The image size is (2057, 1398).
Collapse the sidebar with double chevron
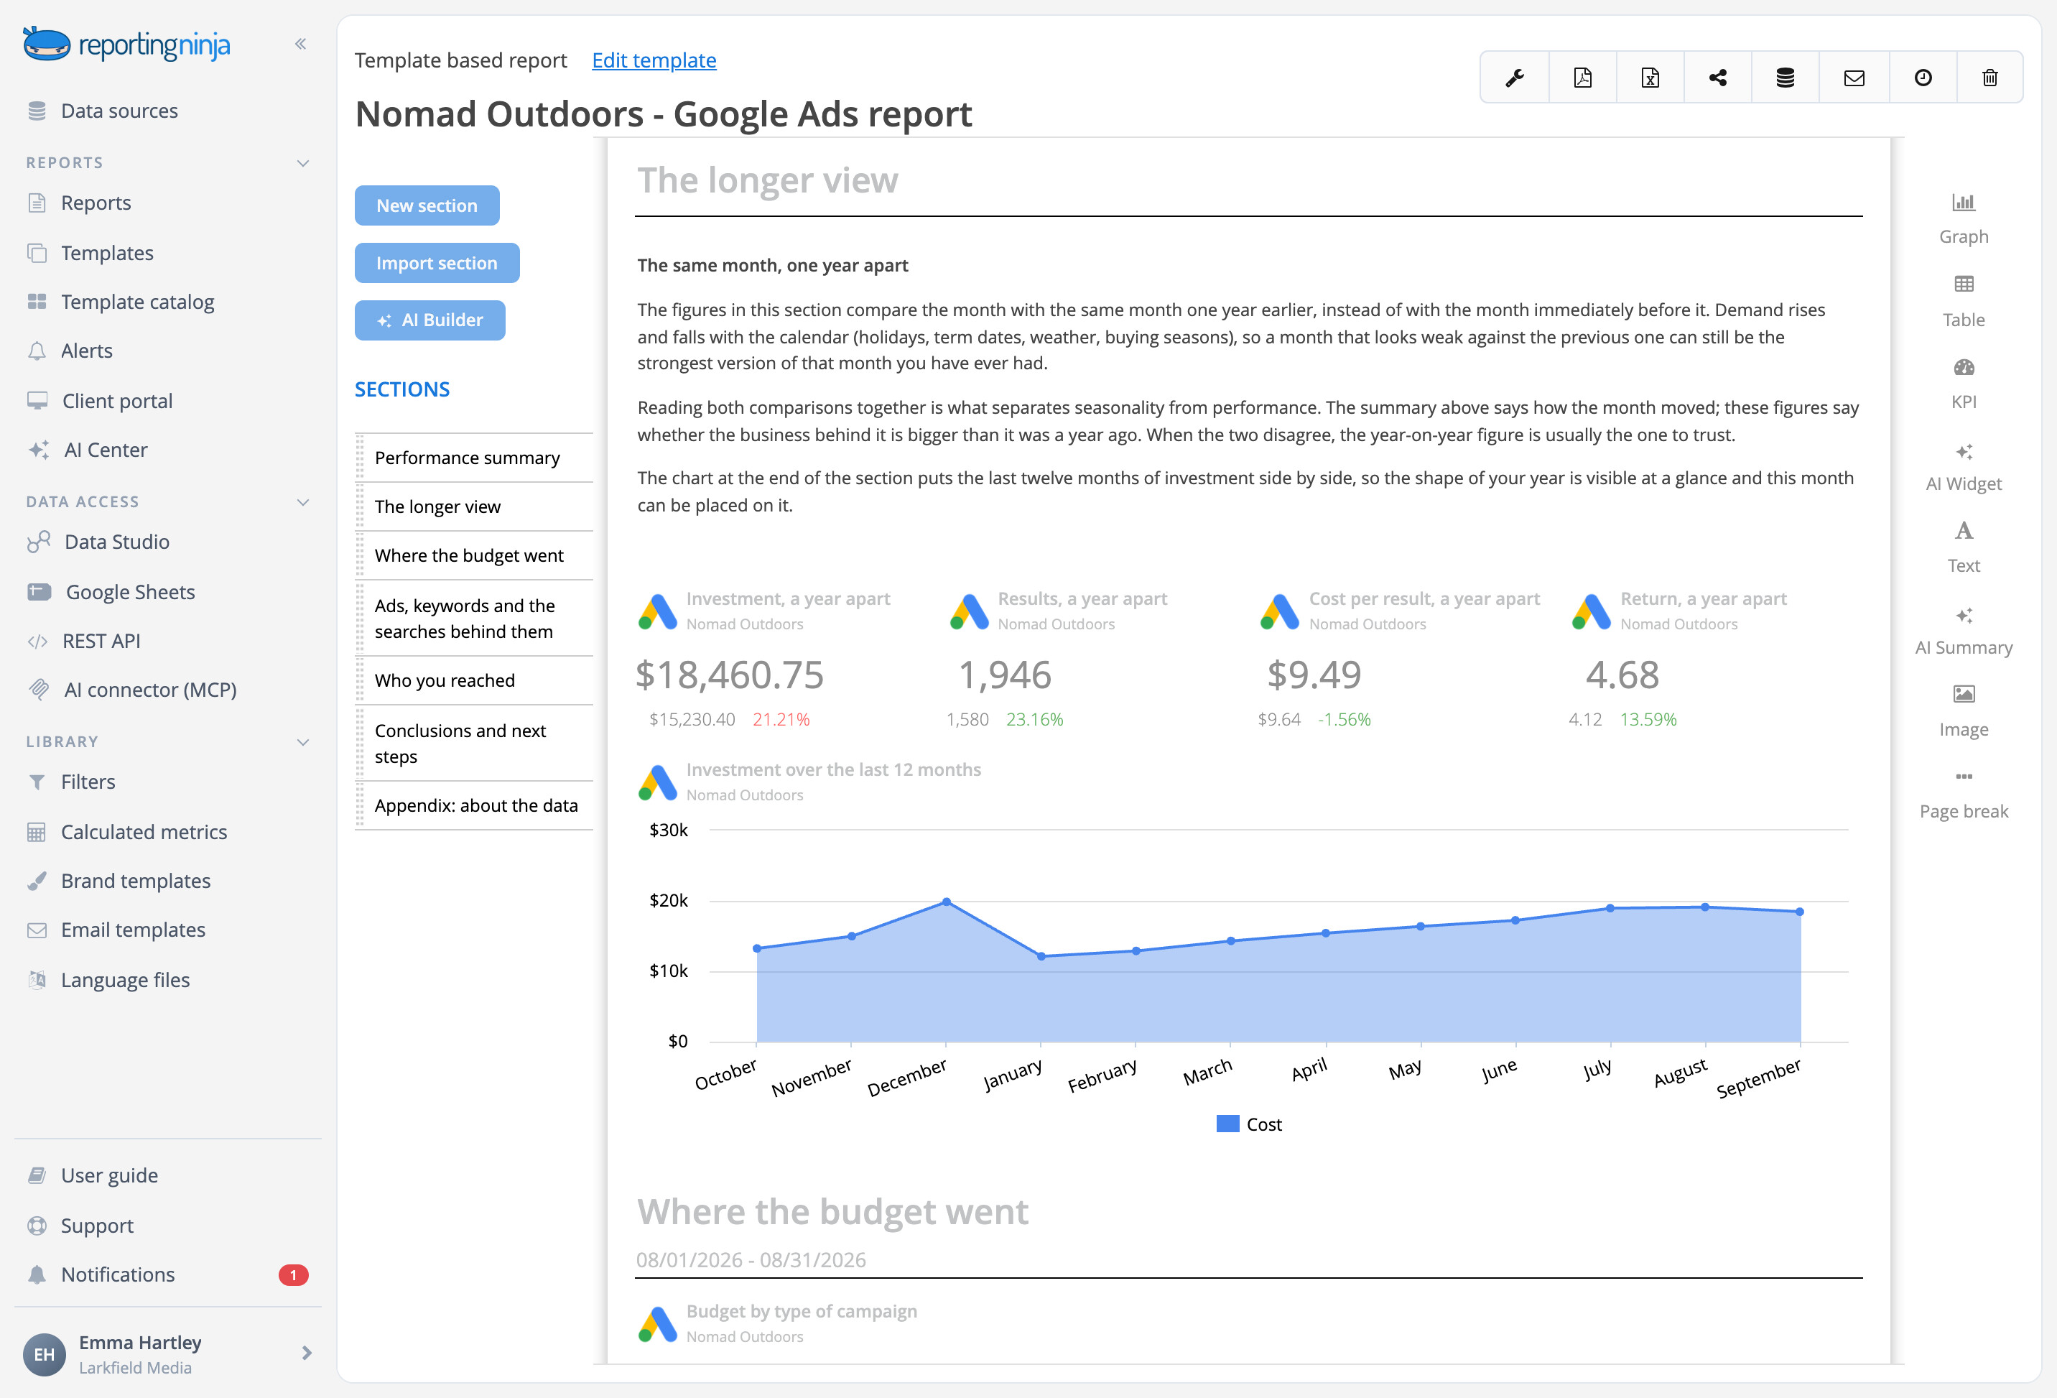301,43
